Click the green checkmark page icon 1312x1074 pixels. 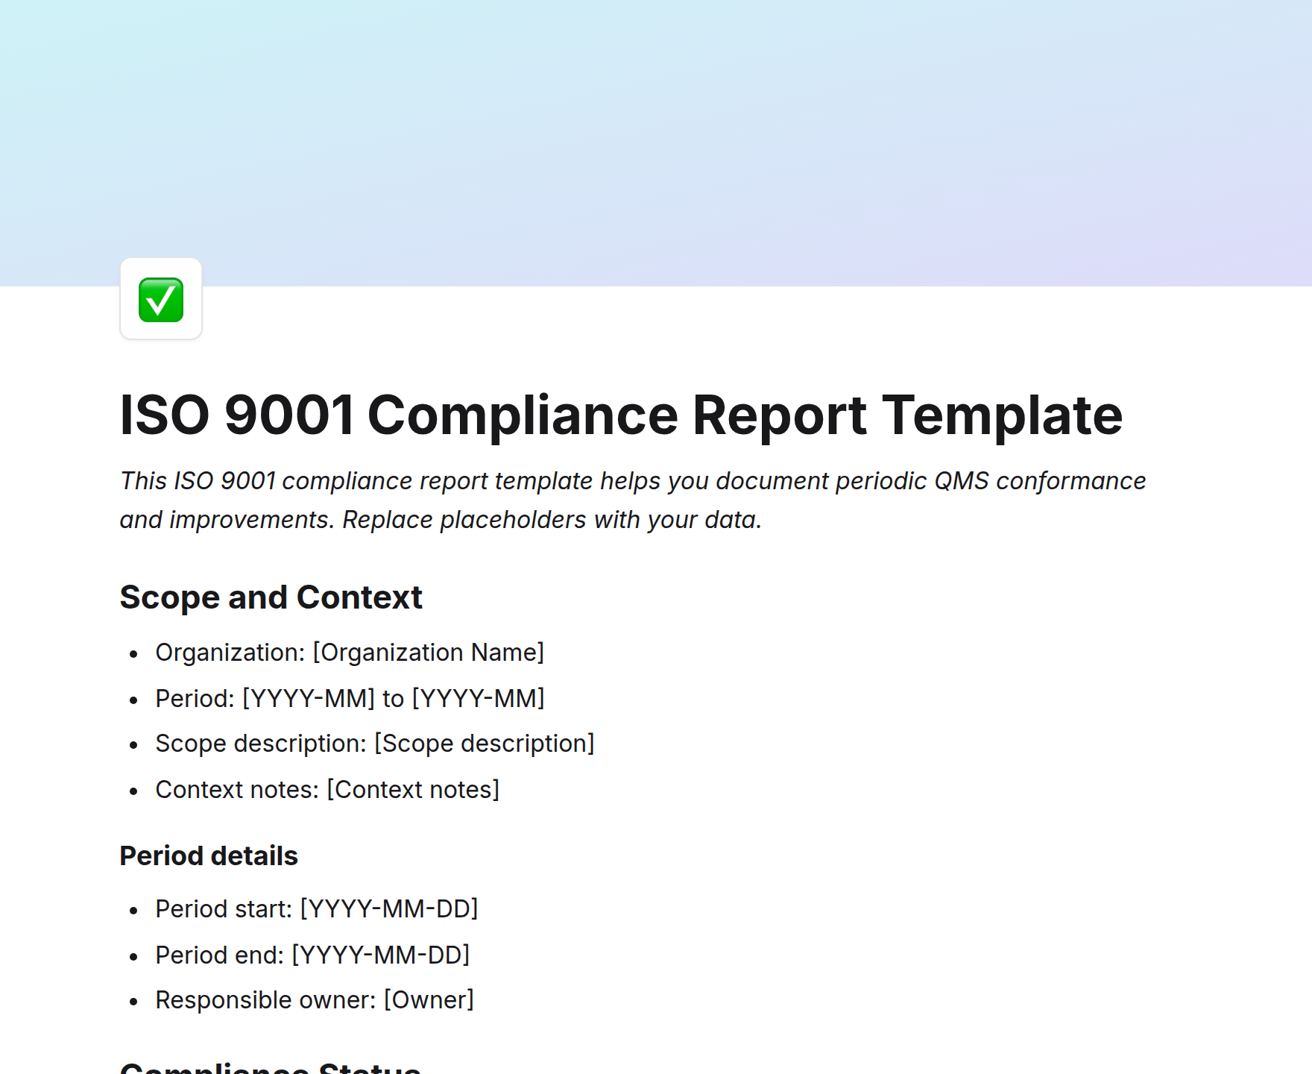(161, 299)
